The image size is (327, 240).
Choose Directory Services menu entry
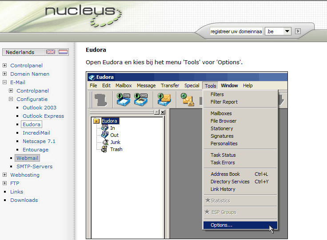[240, 182]
